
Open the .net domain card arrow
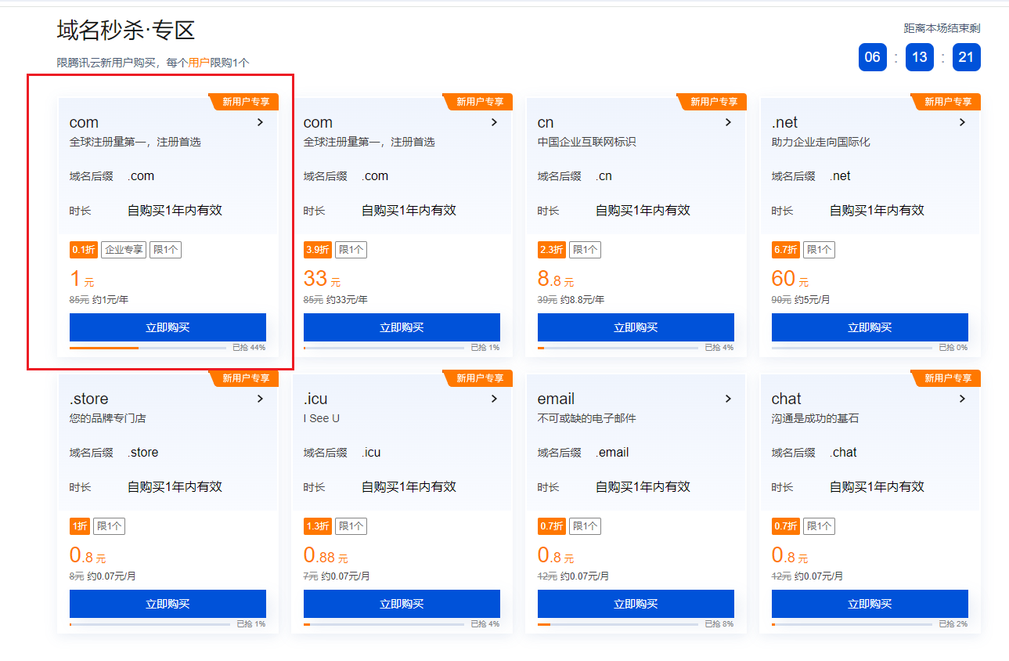pyautogui.click(x=962, y=122)
